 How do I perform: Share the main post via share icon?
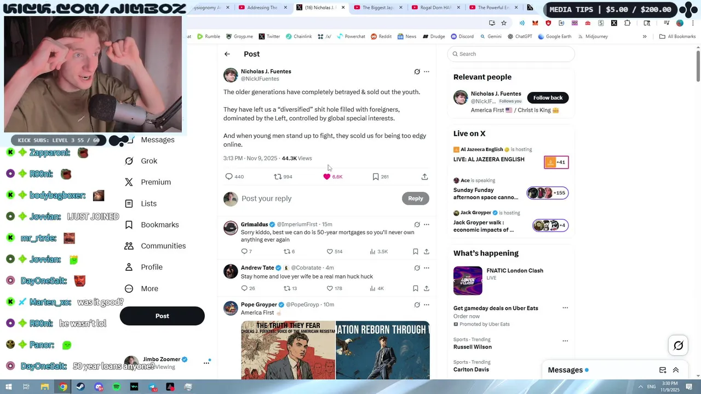(x=424, y=177)
